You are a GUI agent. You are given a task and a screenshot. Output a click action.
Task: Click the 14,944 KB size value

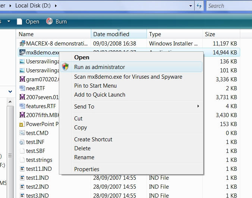tap(225, 53)
